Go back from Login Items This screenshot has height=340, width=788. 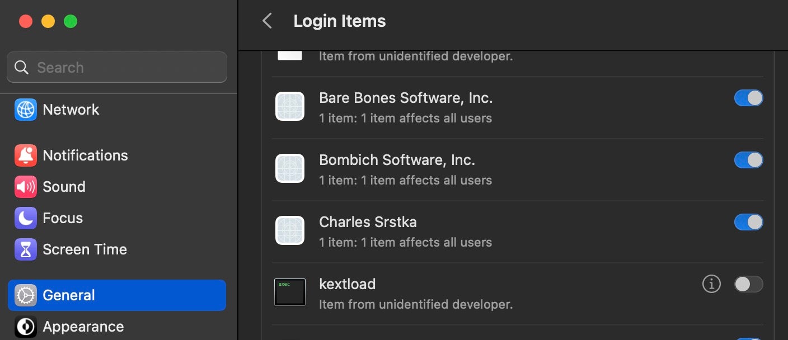[268, 21]
